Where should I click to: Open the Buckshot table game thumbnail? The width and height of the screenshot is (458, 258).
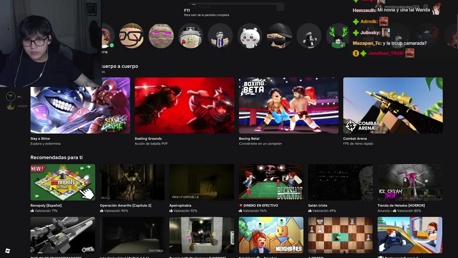pyautogui.click(x=271, y=182)
